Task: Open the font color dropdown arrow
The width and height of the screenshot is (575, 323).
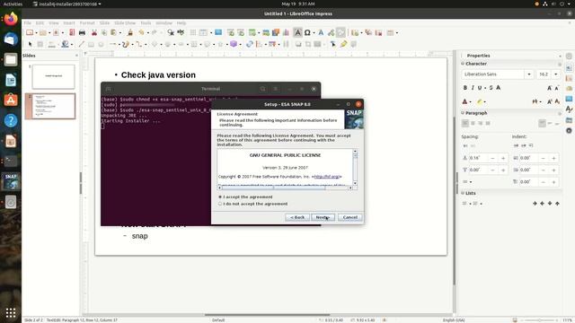Action: [x=471, y=101]
